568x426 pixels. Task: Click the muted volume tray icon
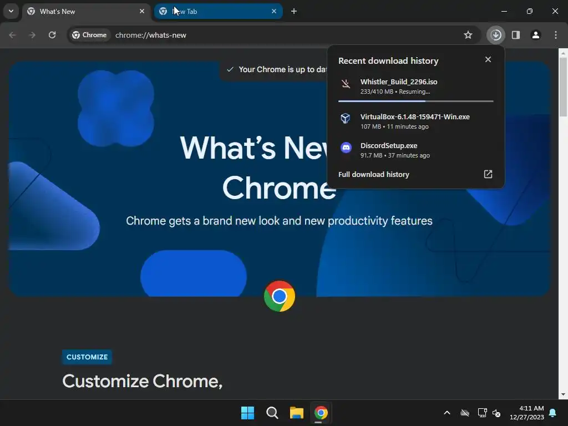[496, 413]
